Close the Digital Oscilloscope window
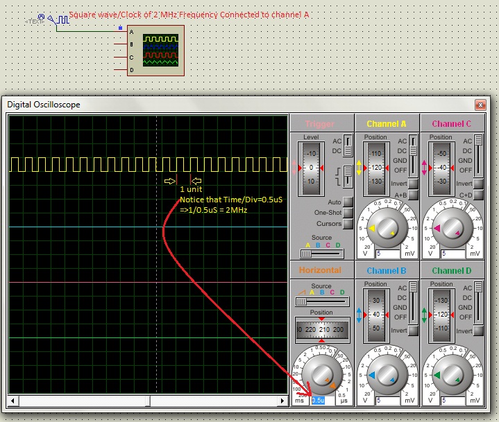499x422 pixels. 480,105
